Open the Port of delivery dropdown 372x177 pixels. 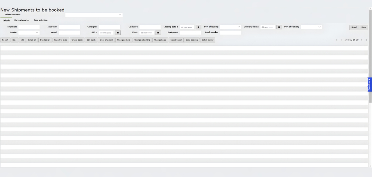(319, 27)
